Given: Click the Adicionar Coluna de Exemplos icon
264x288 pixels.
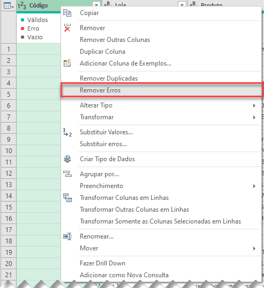Looking at the screenshot, I should pos(67,63).
